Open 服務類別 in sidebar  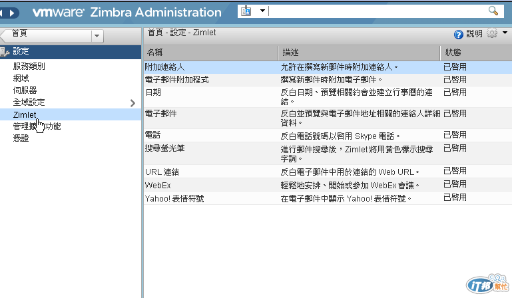click(29, 67)
